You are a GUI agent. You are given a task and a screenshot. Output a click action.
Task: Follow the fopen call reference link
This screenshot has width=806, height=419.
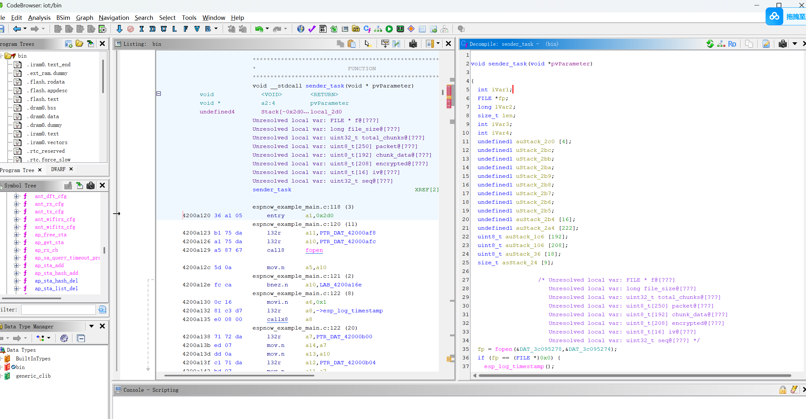coord(314,250)
